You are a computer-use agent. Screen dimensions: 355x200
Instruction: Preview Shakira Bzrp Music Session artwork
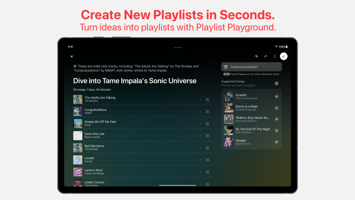pos(229,119)
